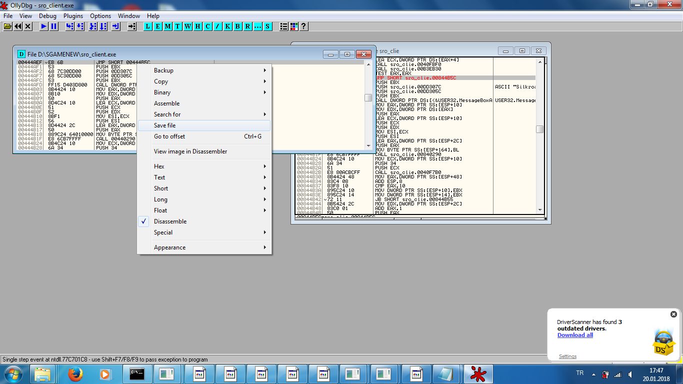Click the CPU window scroll-down arrow
Screen dimensions: 683x384
click(x=539, y=209)
